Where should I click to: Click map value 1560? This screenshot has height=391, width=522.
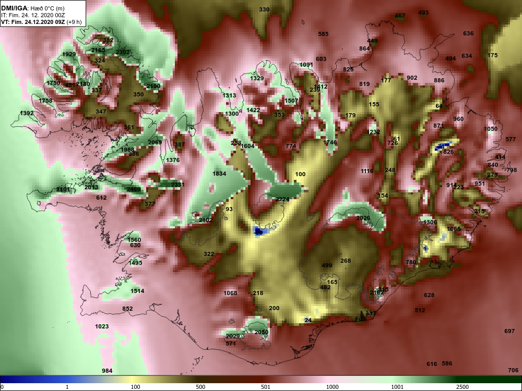134,240
